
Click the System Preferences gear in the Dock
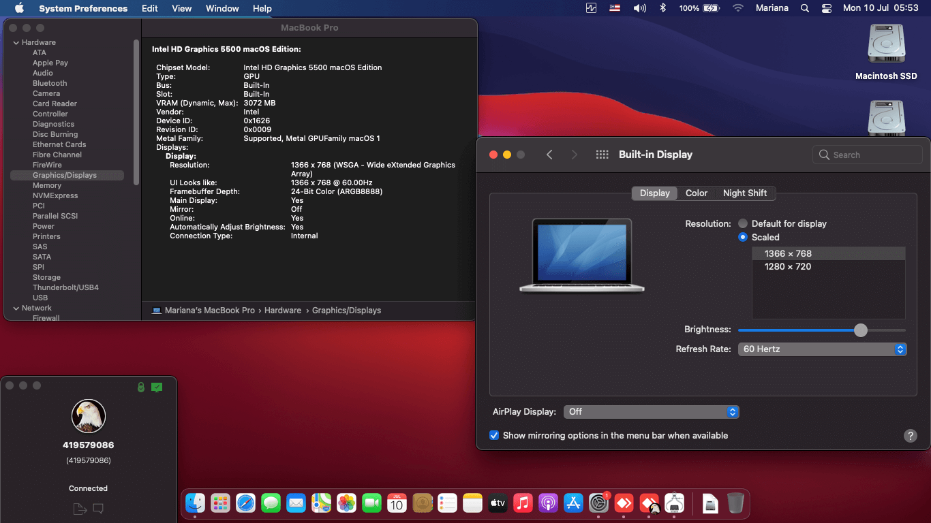[598, 503]
